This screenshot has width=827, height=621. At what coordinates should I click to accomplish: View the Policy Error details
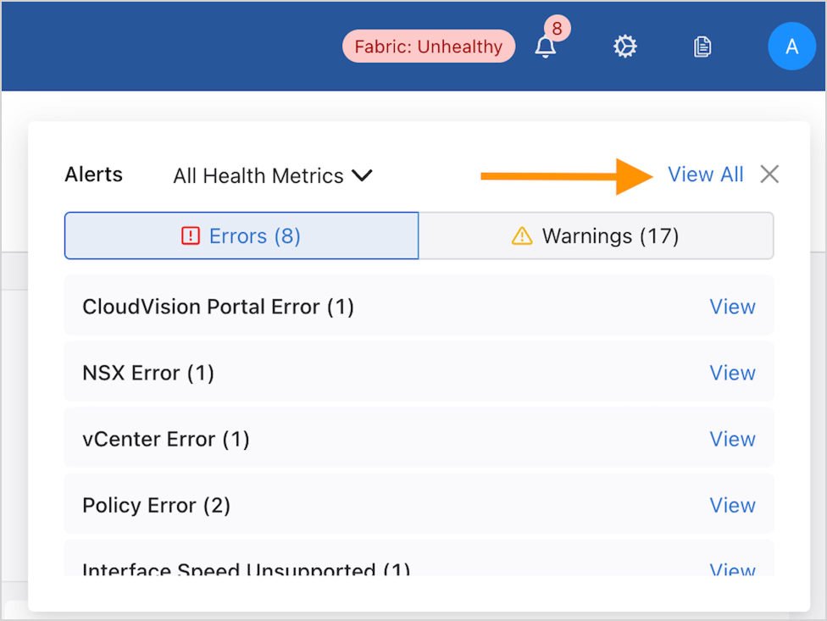pyautogui.click(x=732, y=505)
